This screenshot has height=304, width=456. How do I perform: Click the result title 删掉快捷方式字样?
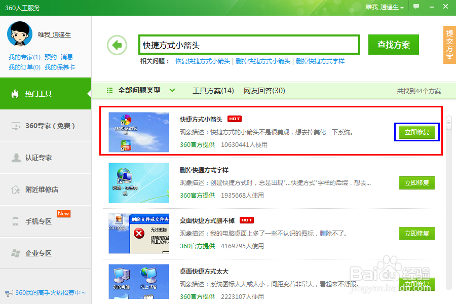coord(204,170)
